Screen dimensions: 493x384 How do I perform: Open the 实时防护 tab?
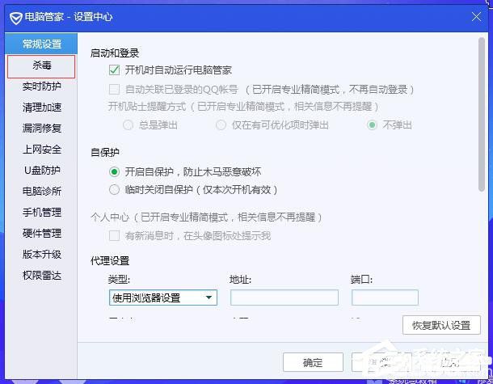click(x=41, y=87)
